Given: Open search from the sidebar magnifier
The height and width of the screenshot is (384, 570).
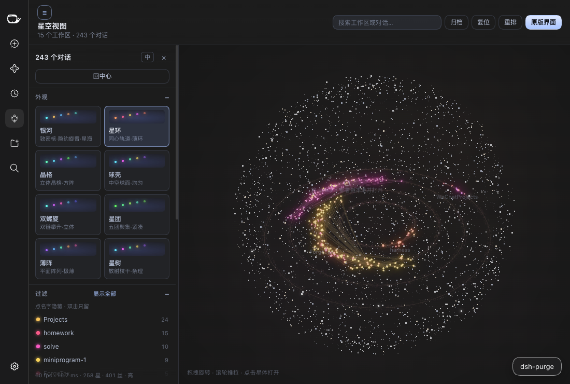Looking at the screenshot, I should 14,168.
